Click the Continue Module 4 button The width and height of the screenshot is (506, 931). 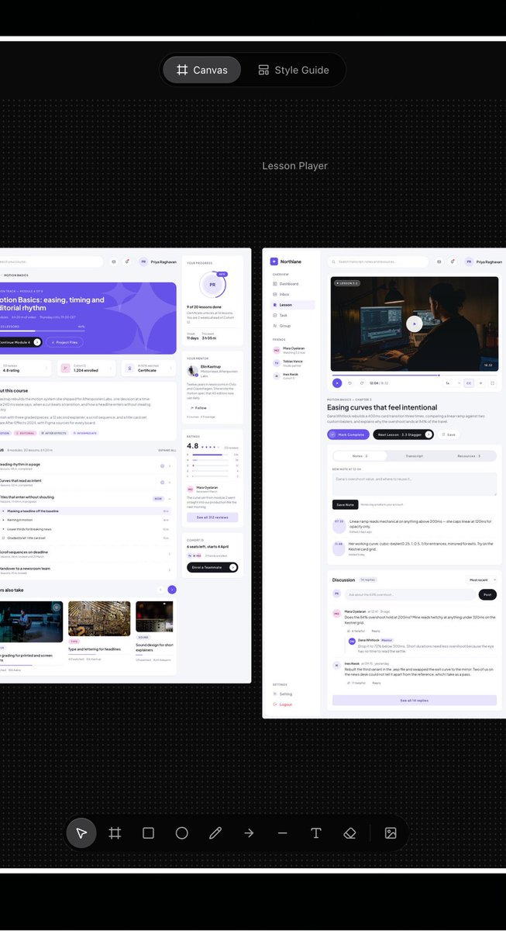tap(19, 342)
